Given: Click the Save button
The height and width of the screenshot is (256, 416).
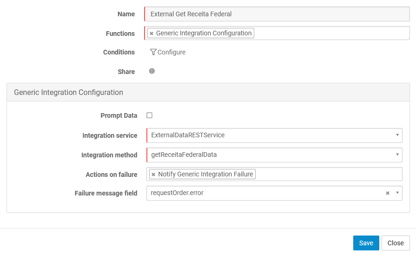Looking at the screenshot, I should pos(366,243).
